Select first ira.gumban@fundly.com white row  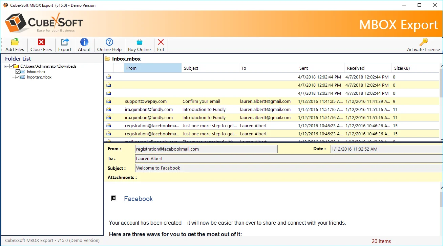tap(271, 109)
